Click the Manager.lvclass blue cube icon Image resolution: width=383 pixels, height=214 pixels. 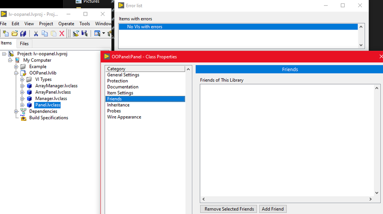tap(29, 99)
